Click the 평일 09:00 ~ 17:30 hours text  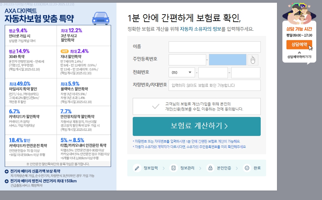(x=299, y=35)
